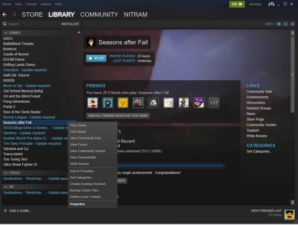The height and width of the screenshot is (225, 298).
Task: Show the +17 additional friends
Action: pyautogui.click(x=214, y=103)
